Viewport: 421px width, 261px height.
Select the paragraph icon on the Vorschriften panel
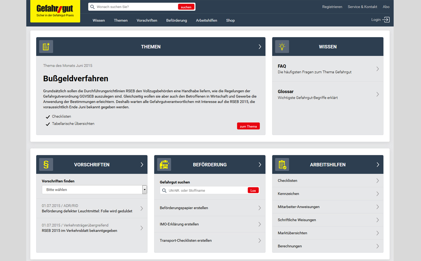click(x=46, y=164)
